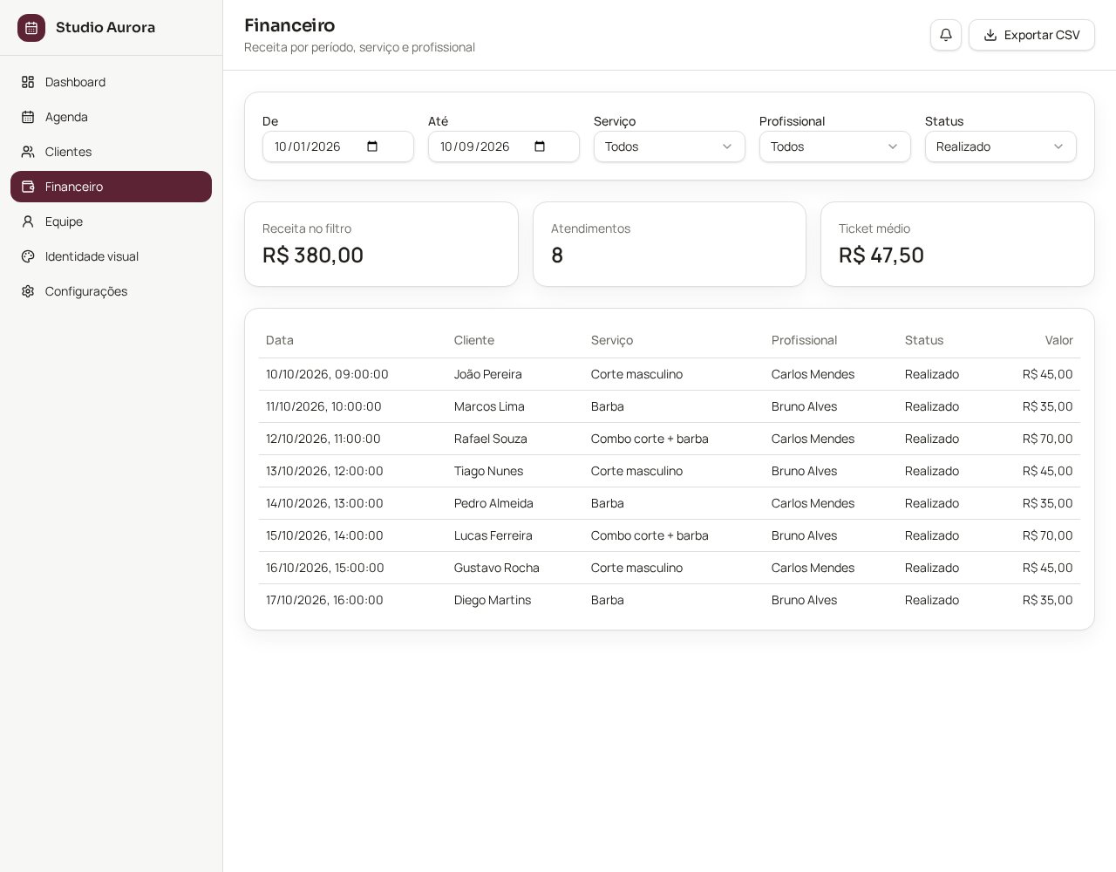
Task: Select the active Financeiro menu item
Action: [111, 187]
